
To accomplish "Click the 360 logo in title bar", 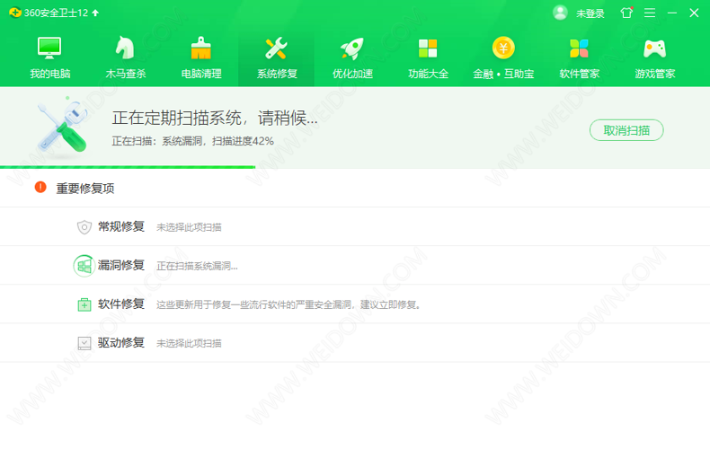I will (15, 13).
